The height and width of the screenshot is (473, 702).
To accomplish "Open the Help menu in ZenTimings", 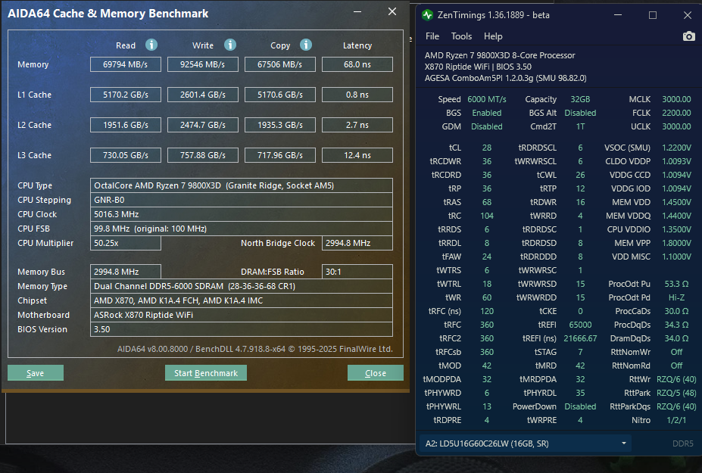I will 493,36.
